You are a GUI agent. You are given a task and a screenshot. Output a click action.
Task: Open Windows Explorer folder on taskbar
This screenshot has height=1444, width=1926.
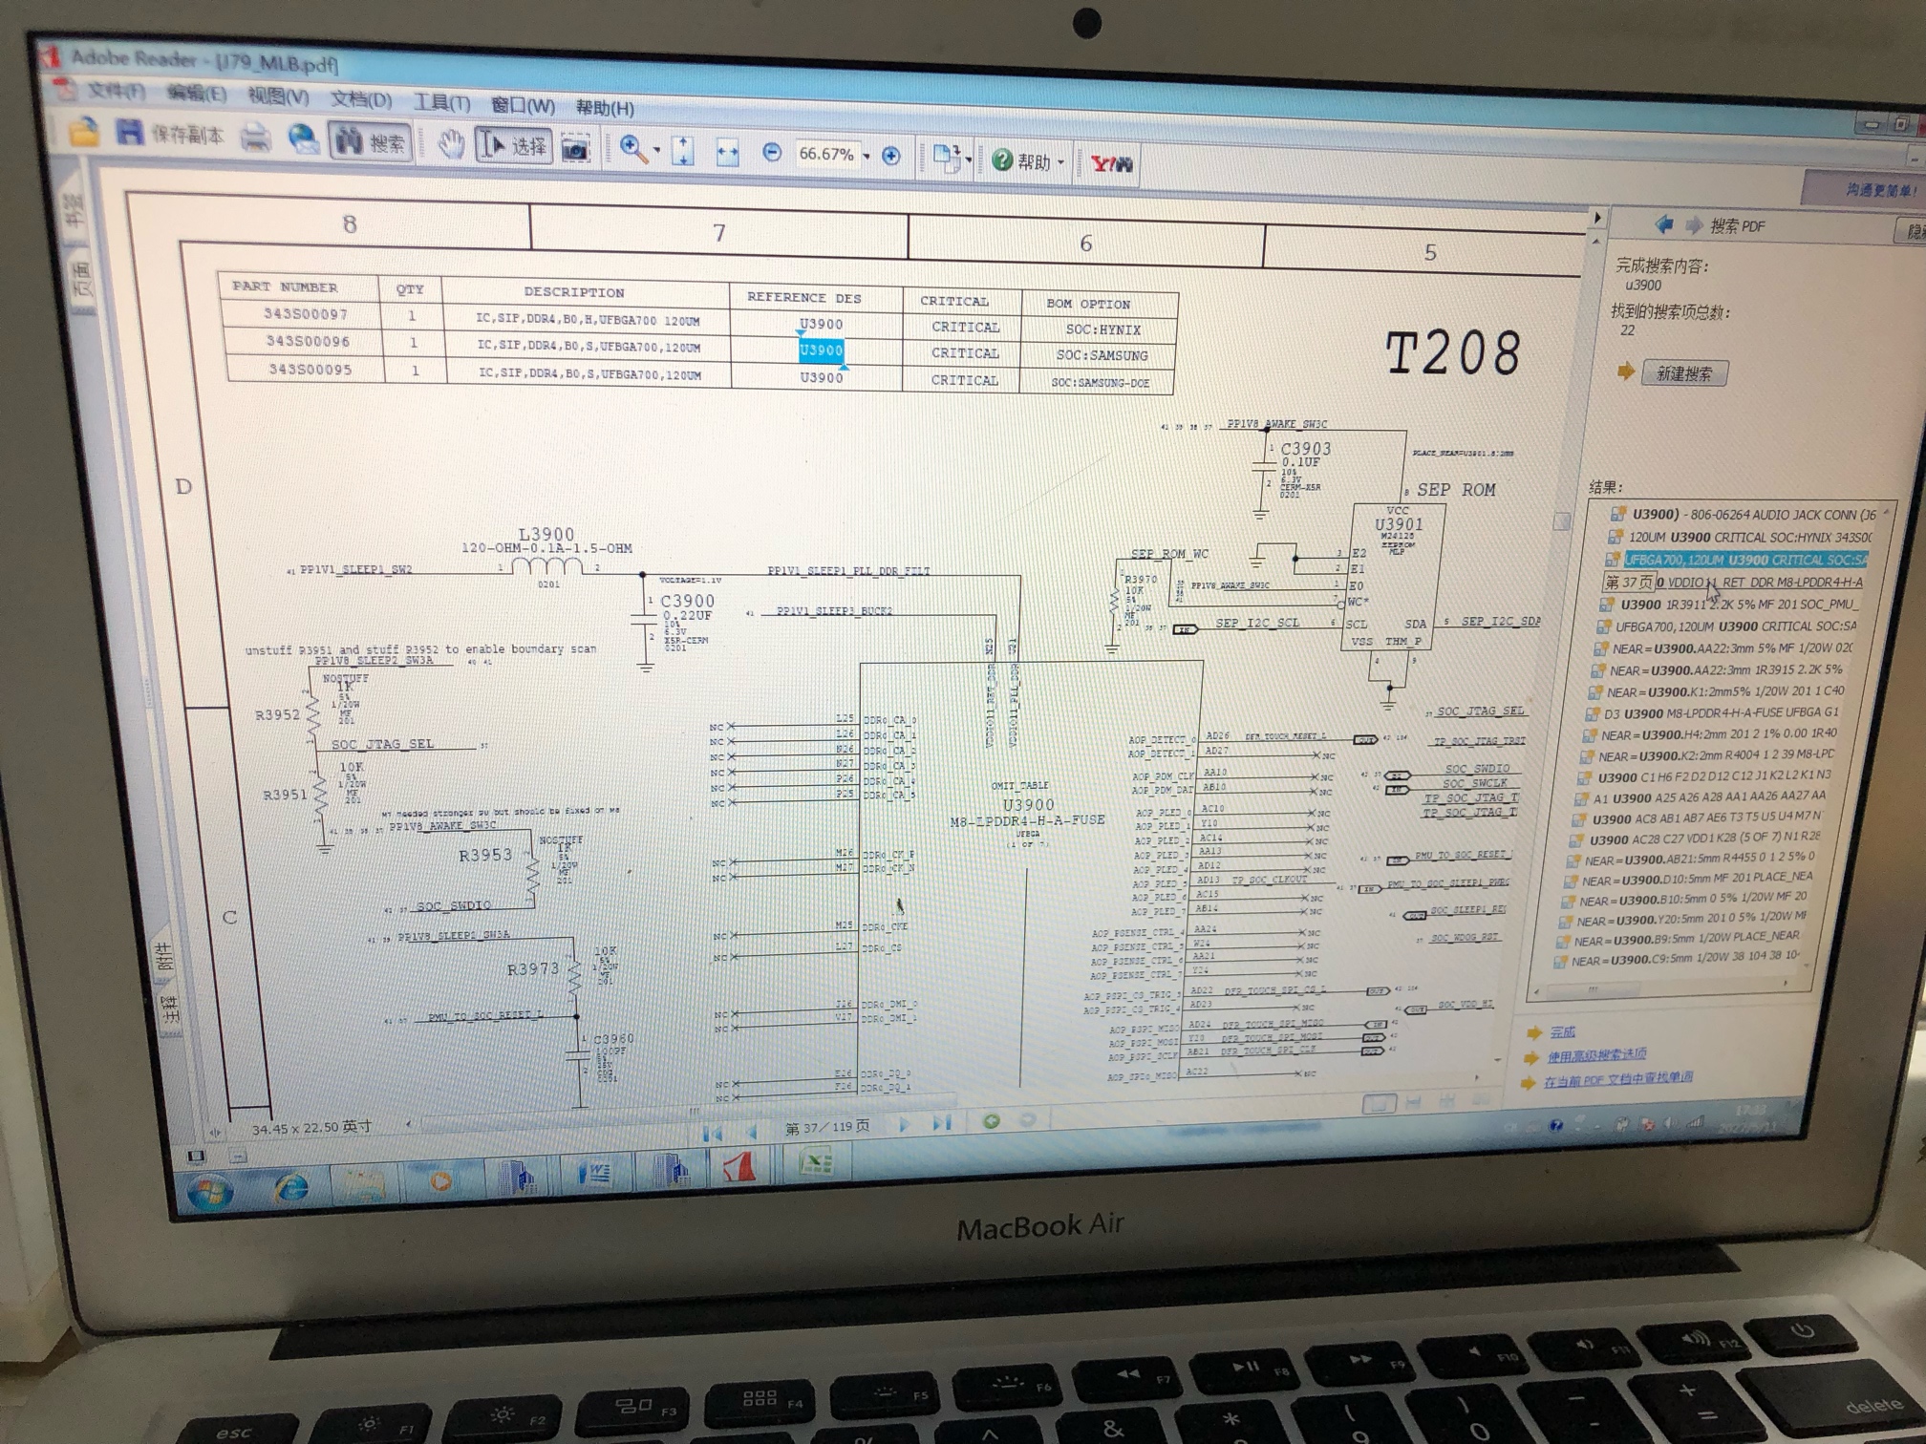(365, 1185)
